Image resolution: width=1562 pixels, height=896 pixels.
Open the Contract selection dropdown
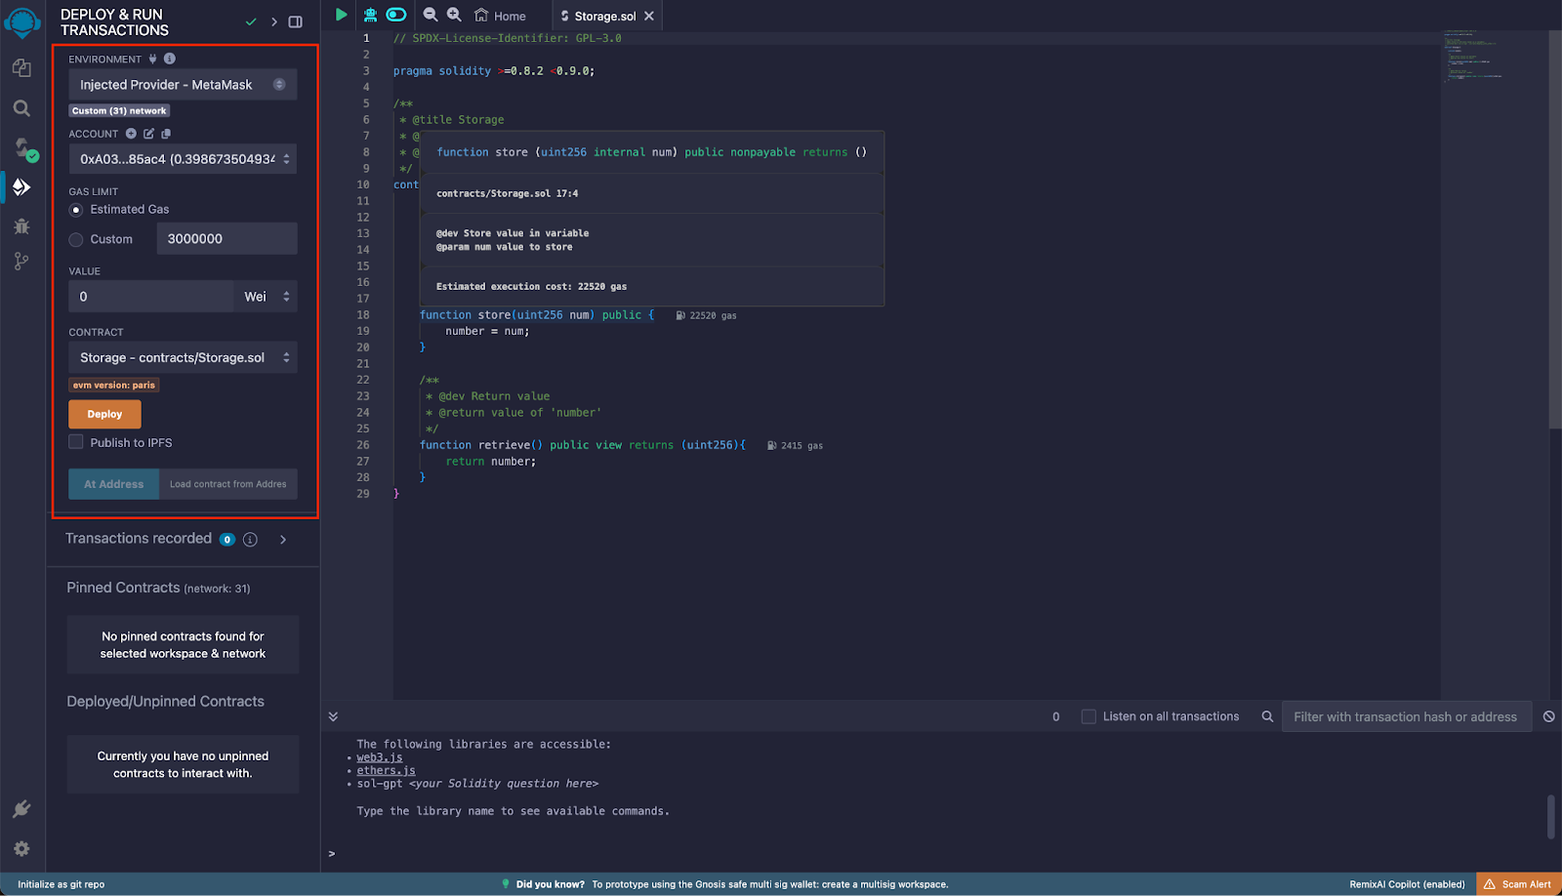pyautogui.click(x=182, y=357)
